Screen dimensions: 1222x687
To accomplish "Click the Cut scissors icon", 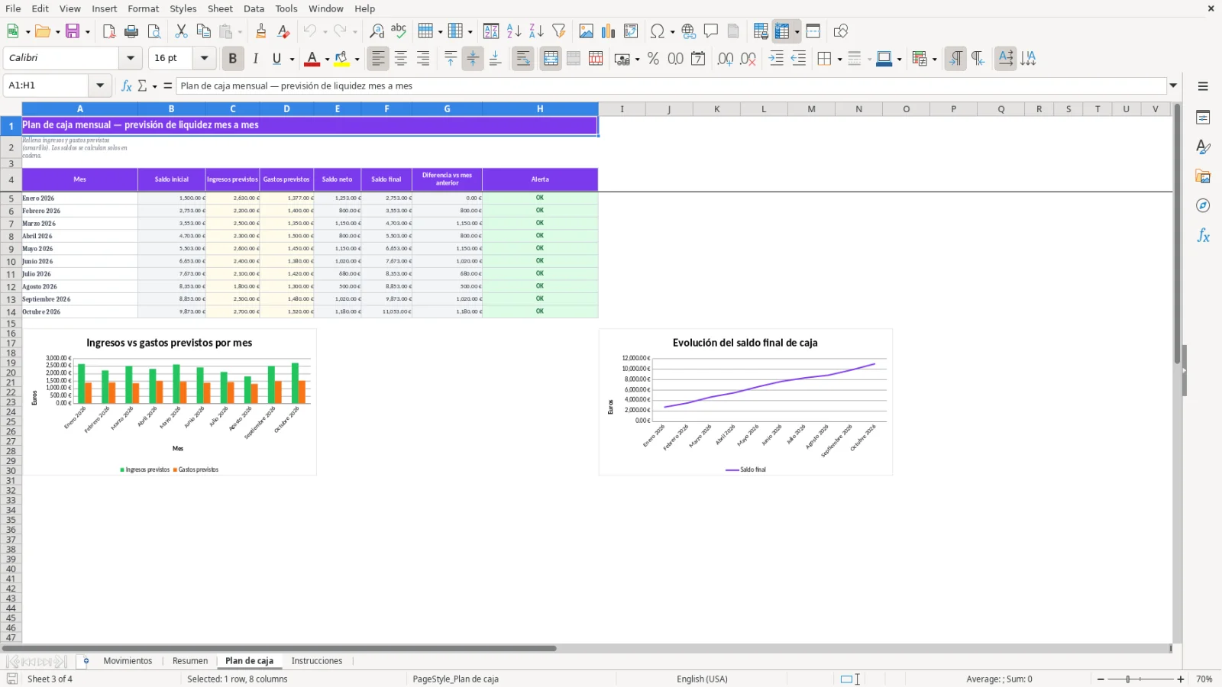I will 181,31.
